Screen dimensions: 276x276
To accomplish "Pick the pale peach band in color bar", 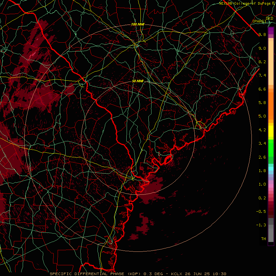I will tap(271, 63).
